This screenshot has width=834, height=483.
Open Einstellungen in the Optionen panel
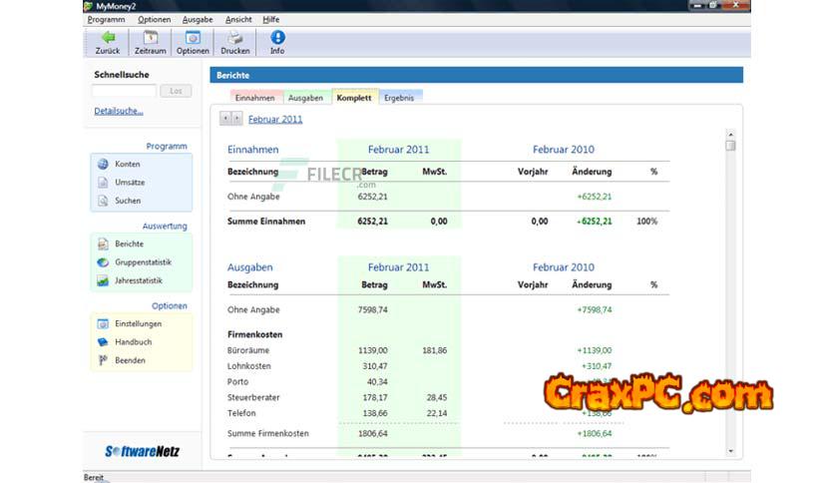coord(138,323)
